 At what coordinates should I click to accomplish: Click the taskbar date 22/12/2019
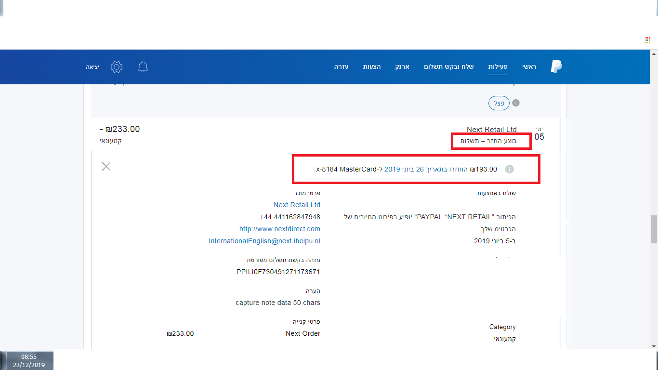[x=29, y=365]
